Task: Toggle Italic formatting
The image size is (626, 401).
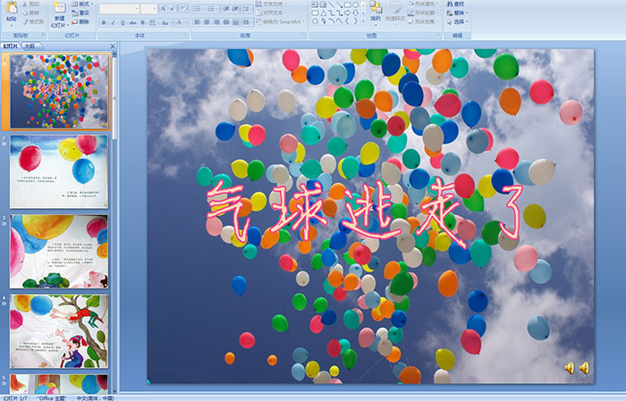Action: [x=113, y=22]
